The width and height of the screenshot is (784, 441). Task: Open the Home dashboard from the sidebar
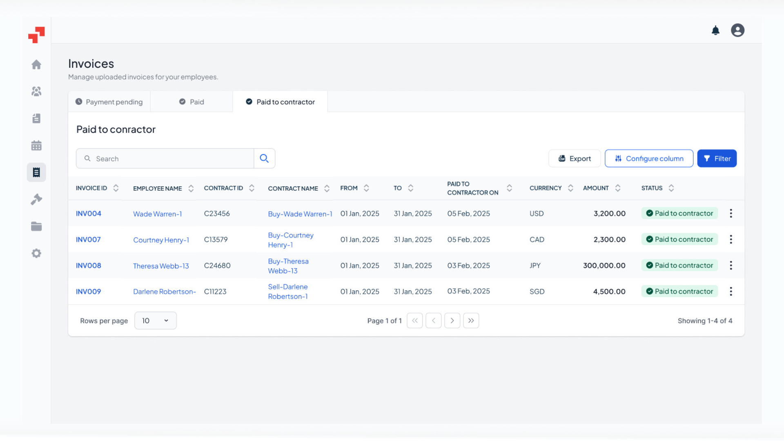36,65
